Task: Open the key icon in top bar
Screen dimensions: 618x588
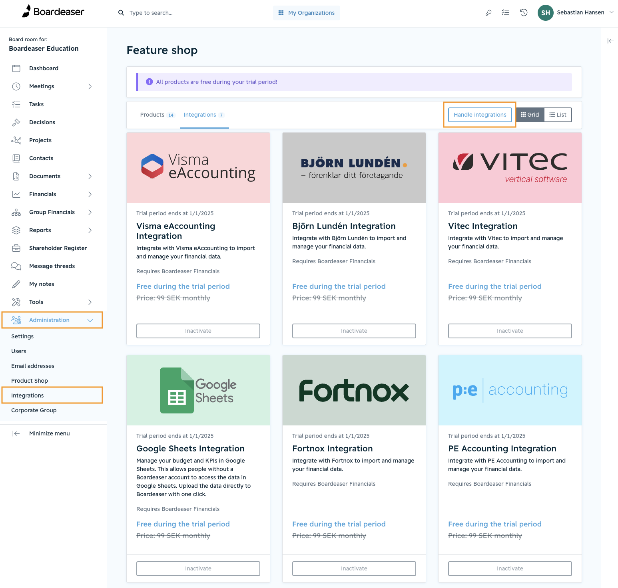Action: pos(488,13)
